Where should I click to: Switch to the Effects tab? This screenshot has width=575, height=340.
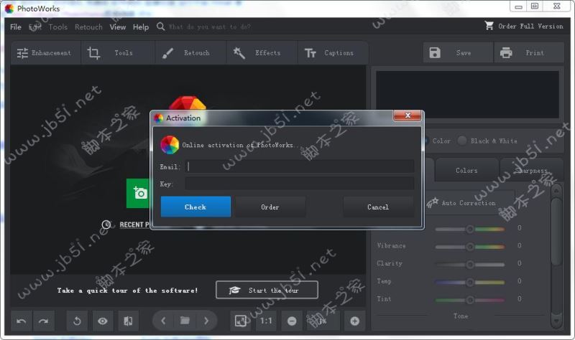coord(262,52)
